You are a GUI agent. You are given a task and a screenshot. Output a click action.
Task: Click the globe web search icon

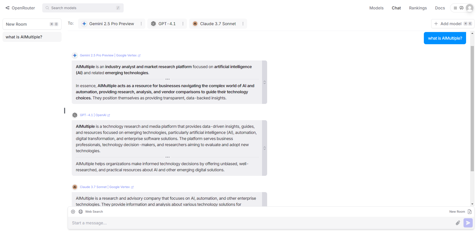click(x=81, y=212)
